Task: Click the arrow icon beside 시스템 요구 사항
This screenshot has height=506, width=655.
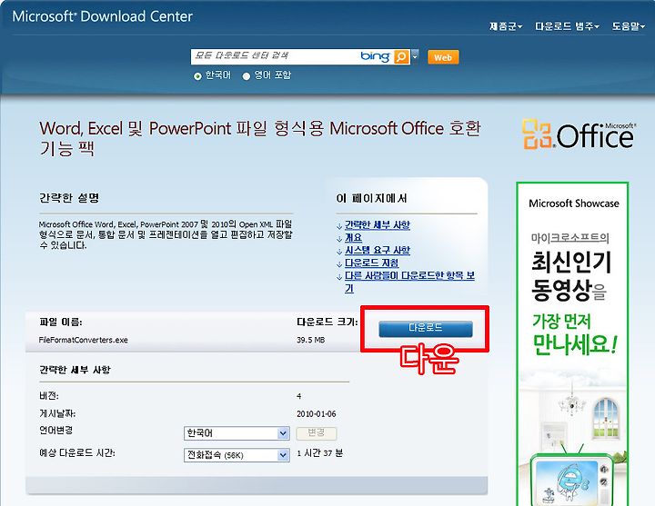Action: 339,252
